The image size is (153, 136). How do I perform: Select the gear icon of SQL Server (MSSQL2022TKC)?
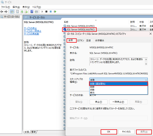(x=65, y=29)
